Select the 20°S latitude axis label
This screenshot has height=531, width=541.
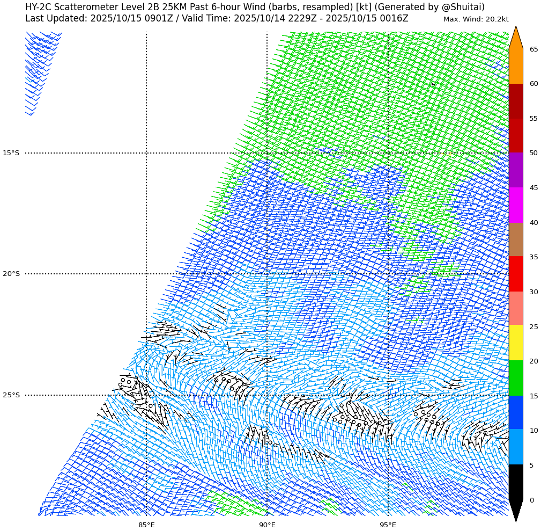[11, 274]
